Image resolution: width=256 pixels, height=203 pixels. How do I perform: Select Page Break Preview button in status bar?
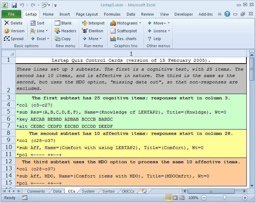pyautogui.click(x=182, y=198)
